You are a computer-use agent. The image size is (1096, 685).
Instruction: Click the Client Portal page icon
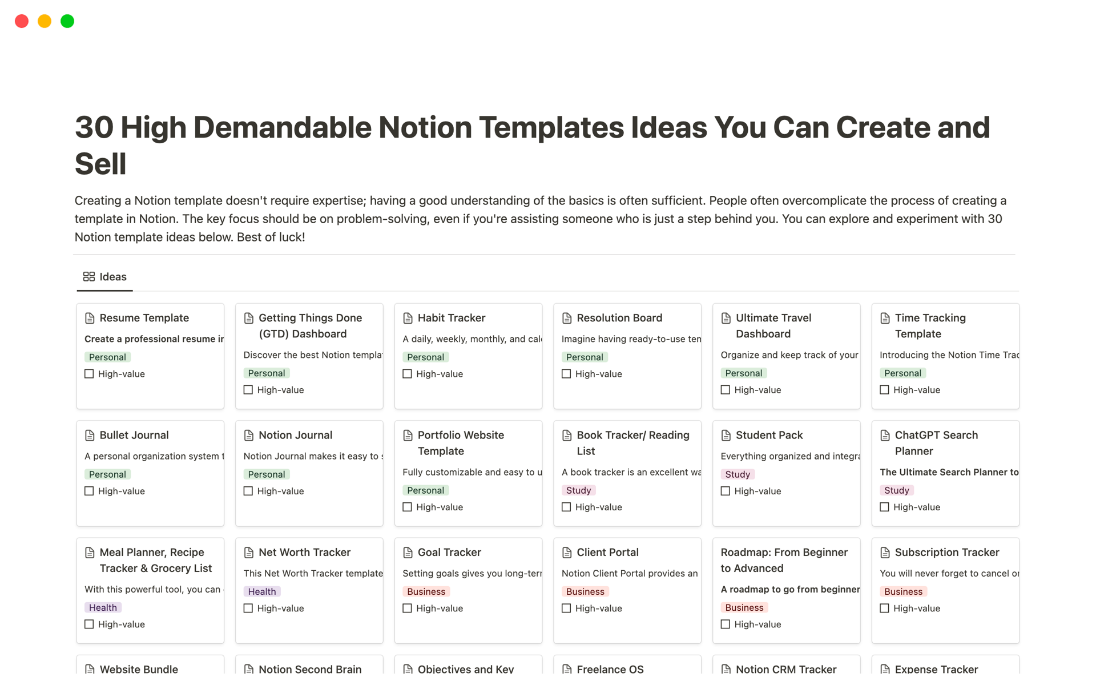(x=567, y=553)
